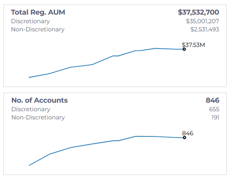Click the $37.53M chart data label

tap(193, 45)
